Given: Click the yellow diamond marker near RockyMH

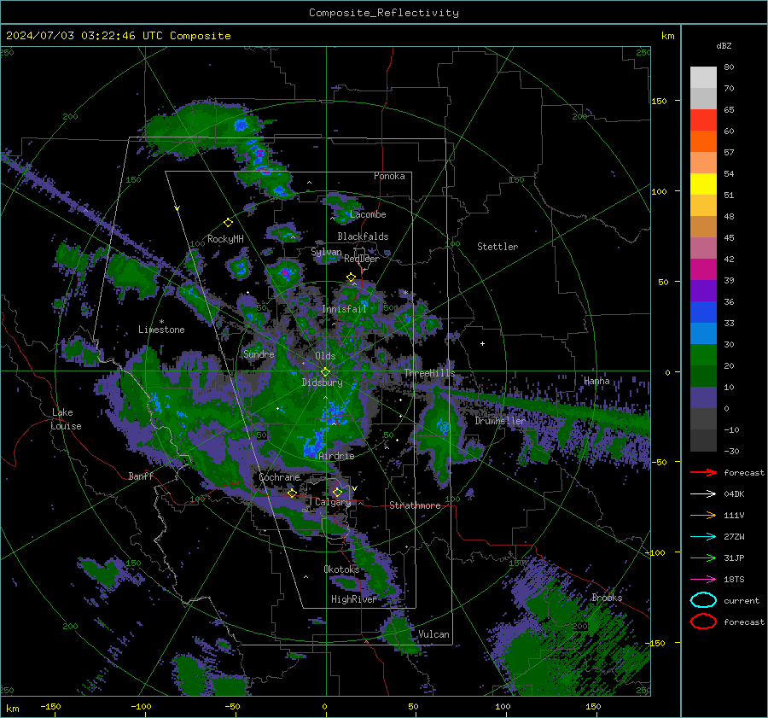Looking at the screenshot, I should point(228,223).
